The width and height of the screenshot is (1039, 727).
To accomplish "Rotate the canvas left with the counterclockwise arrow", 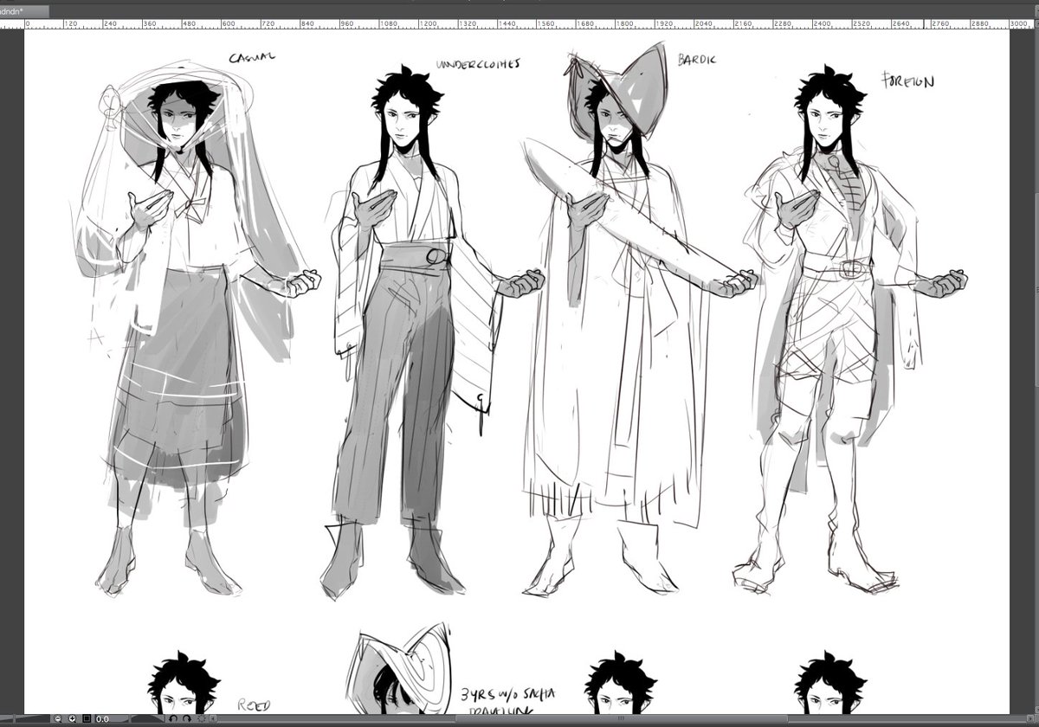I will click(173, 718).
